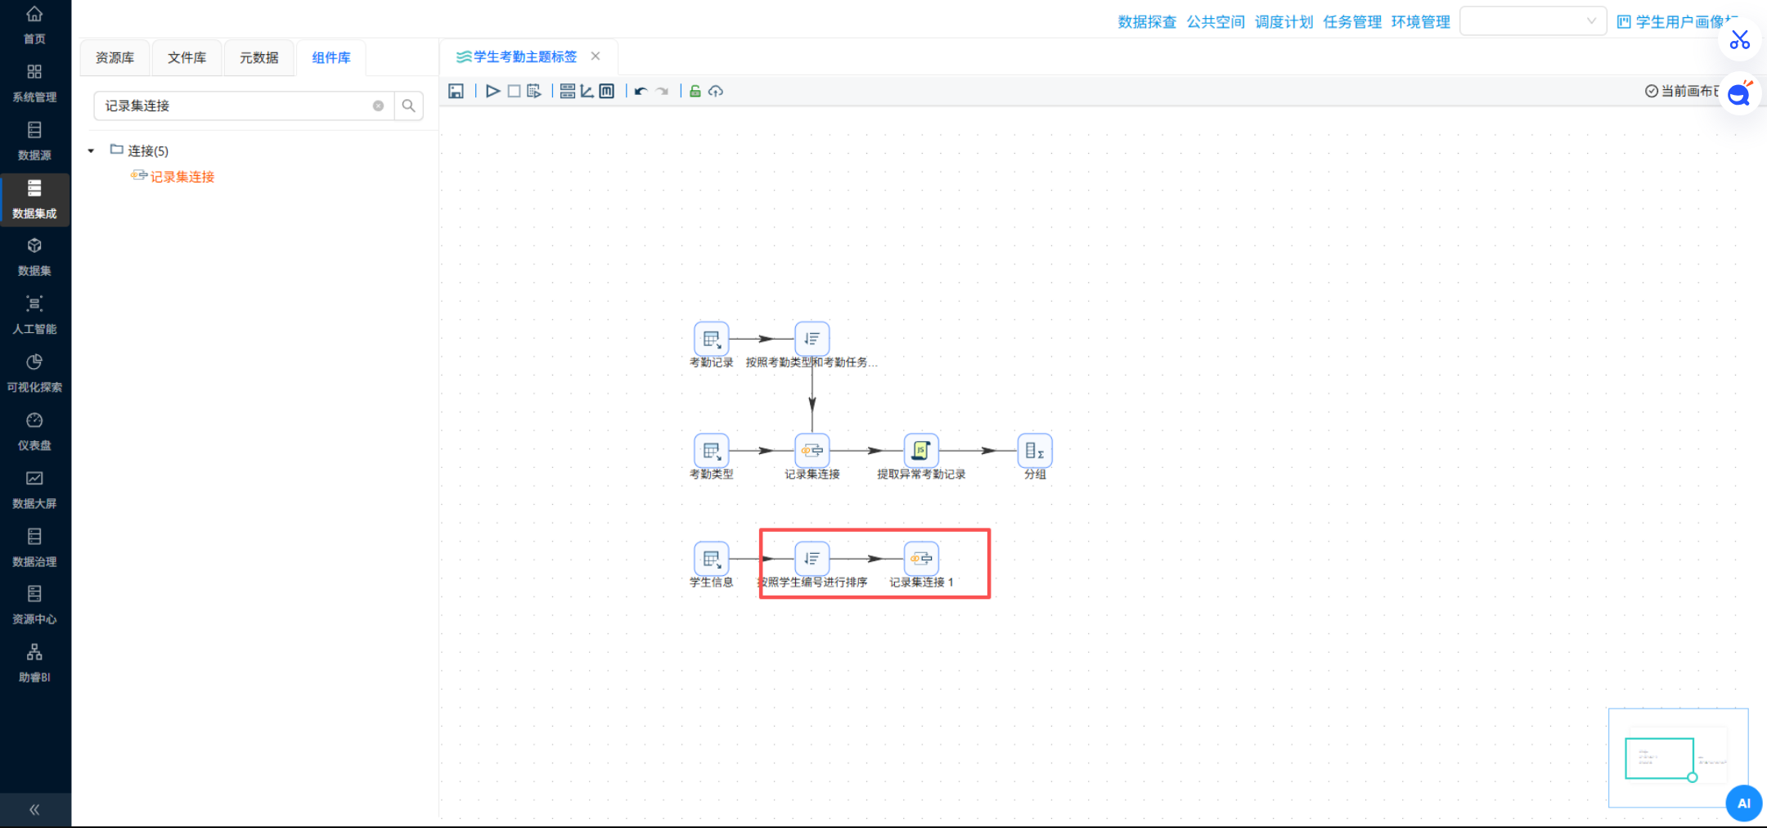1767x828 pixels.
Task: Select 记录集连接 component in the tree
Action: coord(173,177)
